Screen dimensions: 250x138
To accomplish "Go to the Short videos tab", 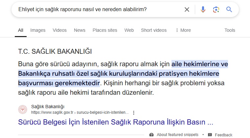I will click(x=154, y=30).
